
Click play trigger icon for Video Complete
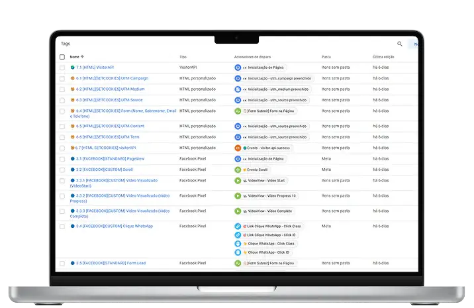(238, 211)
